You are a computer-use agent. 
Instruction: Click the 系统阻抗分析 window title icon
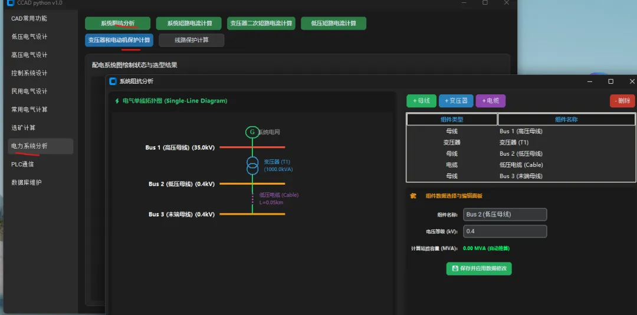coord(113,81)
